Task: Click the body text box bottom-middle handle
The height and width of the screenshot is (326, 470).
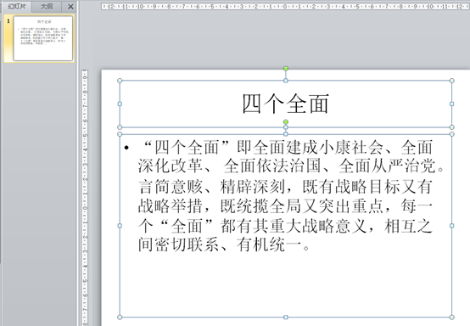Action: point(286,317)
